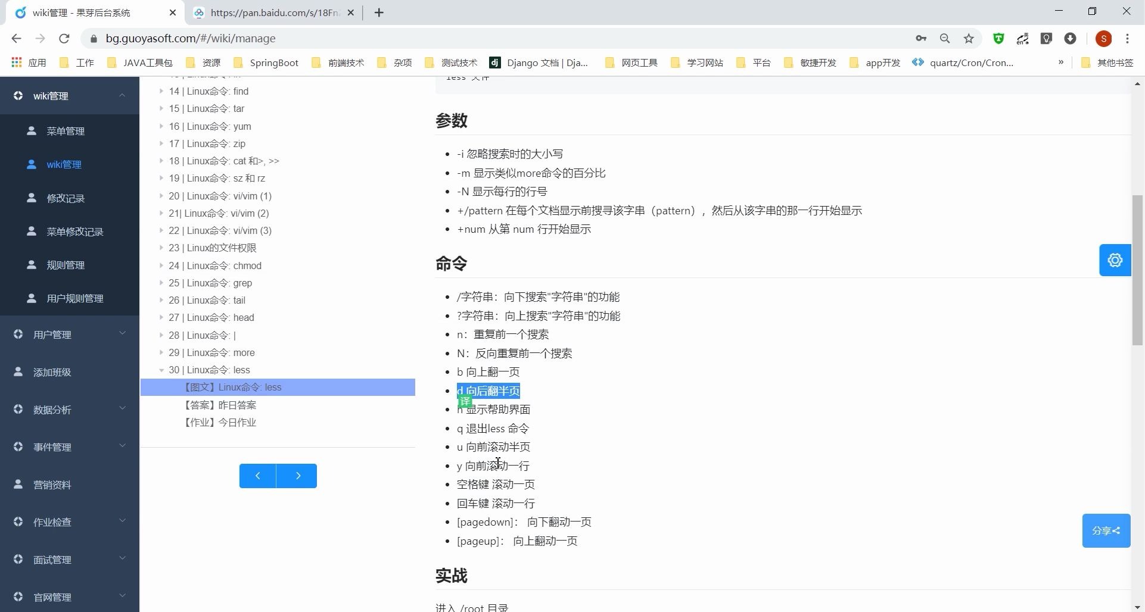
Task: Open 【答案】昨日答案 tree item
Action: coord(219,405)
